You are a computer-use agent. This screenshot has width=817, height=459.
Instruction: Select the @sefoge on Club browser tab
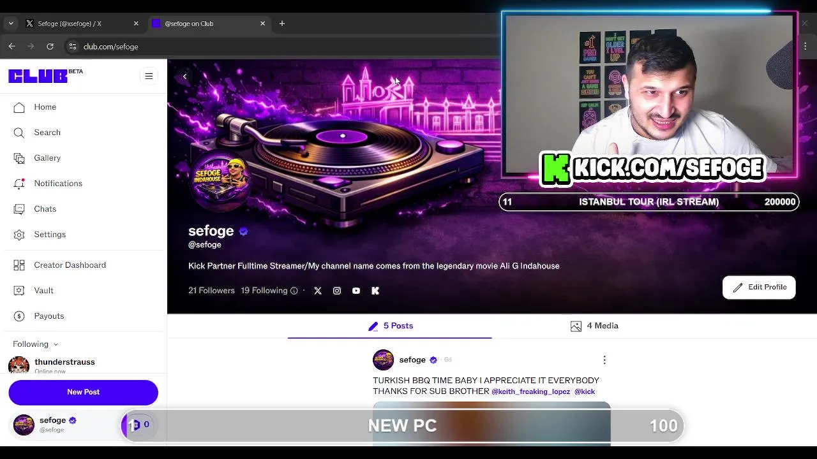209,24
